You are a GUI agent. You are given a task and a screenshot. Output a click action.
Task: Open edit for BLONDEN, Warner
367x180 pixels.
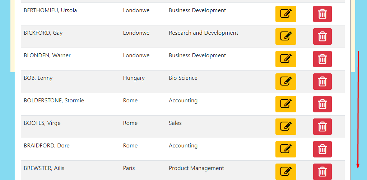(x=285, y=59)
